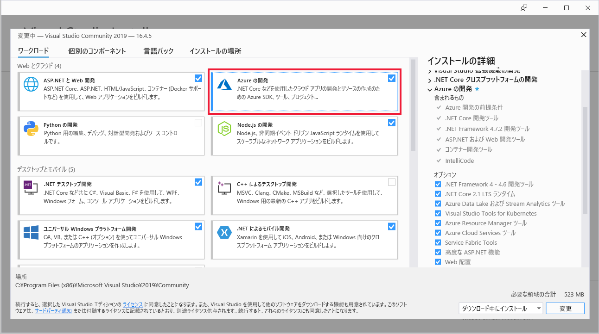Click the コンテナー開発ツール included item
The image size is (599, 334).
click(468, 150)
